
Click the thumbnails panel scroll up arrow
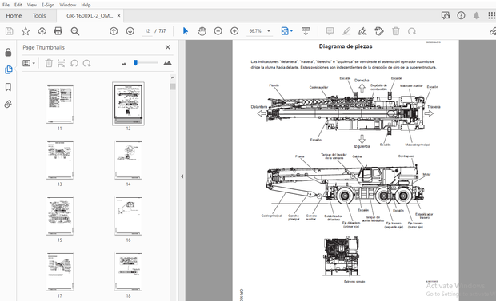click(x=173, y=77)
